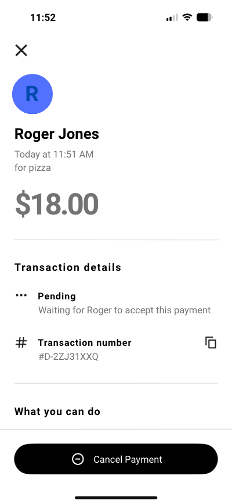The width and height of the screenshot is (232, 504).
Task: Tap the 'for pizza' note
Action: click(x=32, y=167)
